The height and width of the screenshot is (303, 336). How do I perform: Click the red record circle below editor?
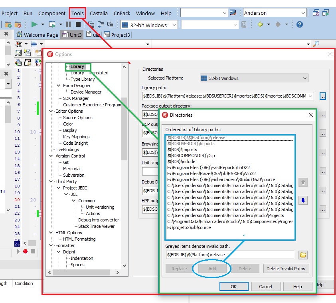pos(25,251)
